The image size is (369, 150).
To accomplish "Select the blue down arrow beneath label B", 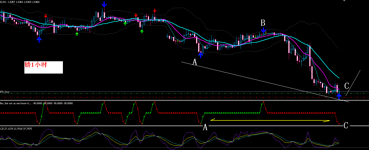I will click(x=263, y=30).
